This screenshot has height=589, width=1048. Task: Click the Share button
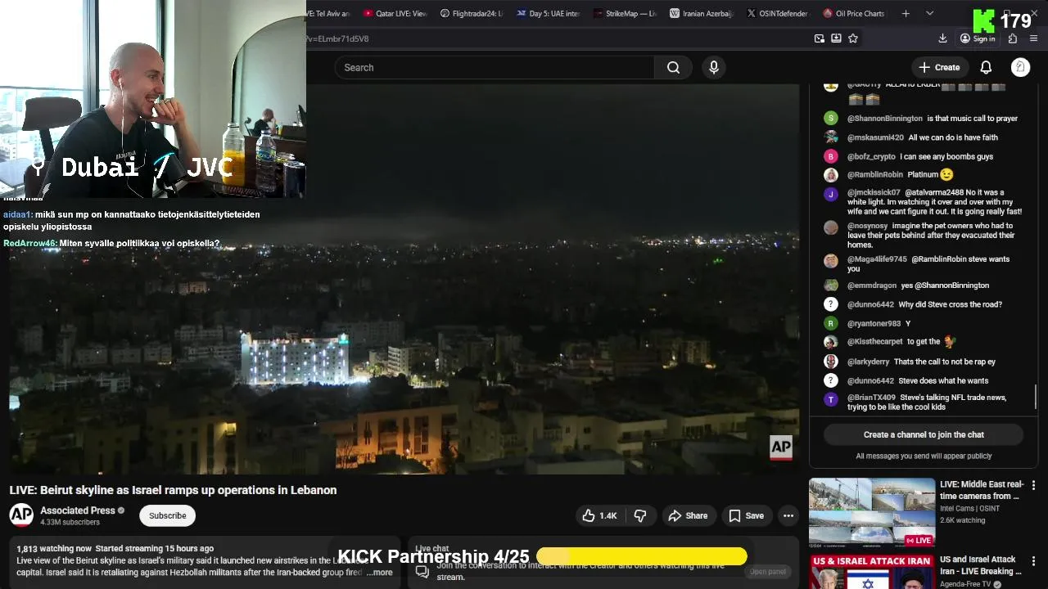point(687,515)
